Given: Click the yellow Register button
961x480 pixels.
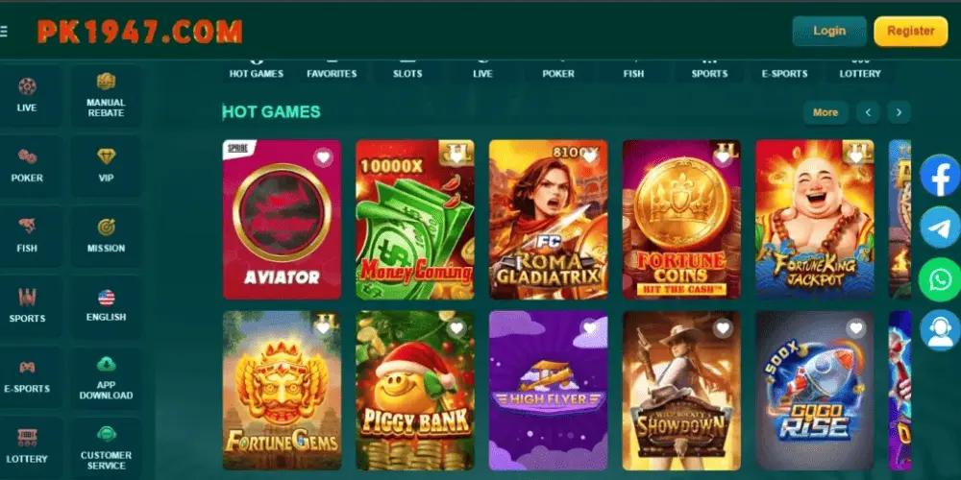Looking at the screenshot, I should 911,32.
